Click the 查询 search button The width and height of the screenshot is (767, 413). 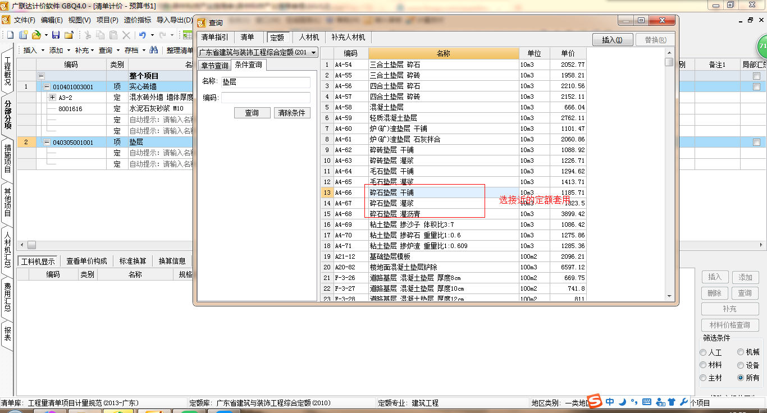(252, 113)
